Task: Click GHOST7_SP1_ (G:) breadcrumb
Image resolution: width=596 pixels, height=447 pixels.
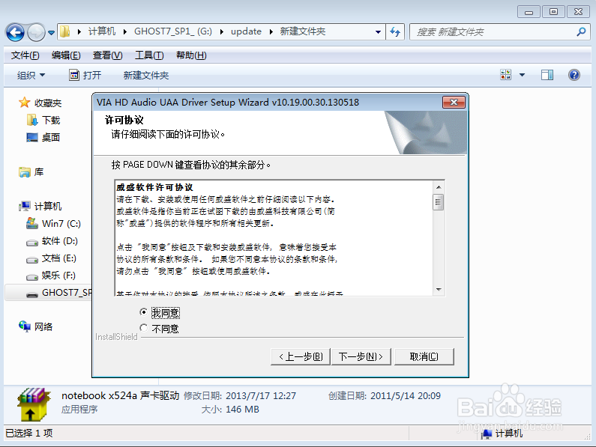Action: (x=173, y=31)
